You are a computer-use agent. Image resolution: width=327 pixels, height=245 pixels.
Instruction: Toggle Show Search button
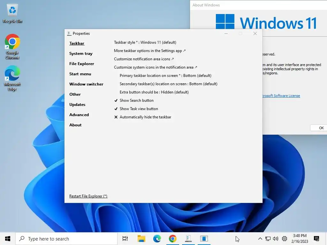click(134, 100)
